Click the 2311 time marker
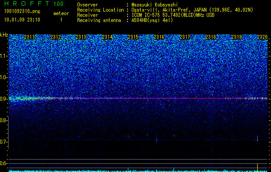The height and width of the screenshot is (172, 271). pos(29,37)
